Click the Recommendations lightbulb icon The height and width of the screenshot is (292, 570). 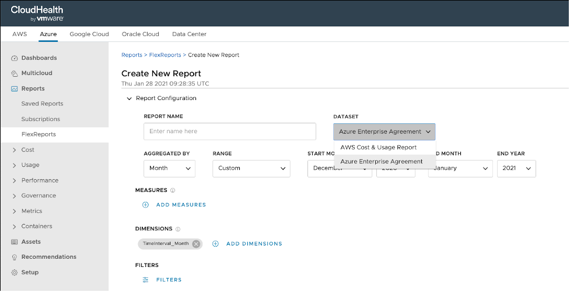pyautogui.click(x=14, y=257)
